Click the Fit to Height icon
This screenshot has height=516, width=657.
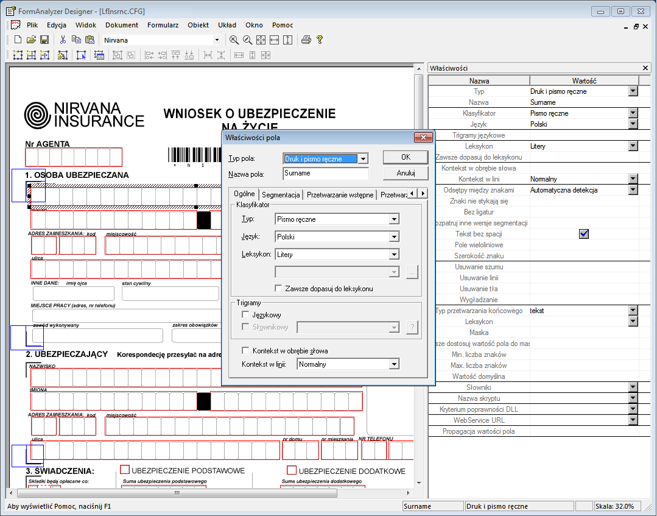[x=287, y=40]
